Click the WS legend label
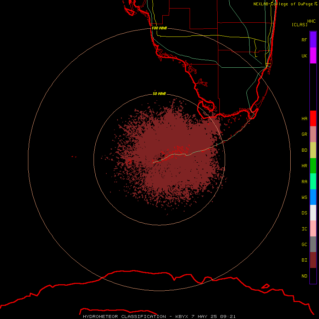 point(304,197)
